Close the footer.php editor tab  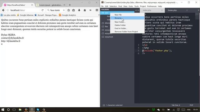click(187, 10)
